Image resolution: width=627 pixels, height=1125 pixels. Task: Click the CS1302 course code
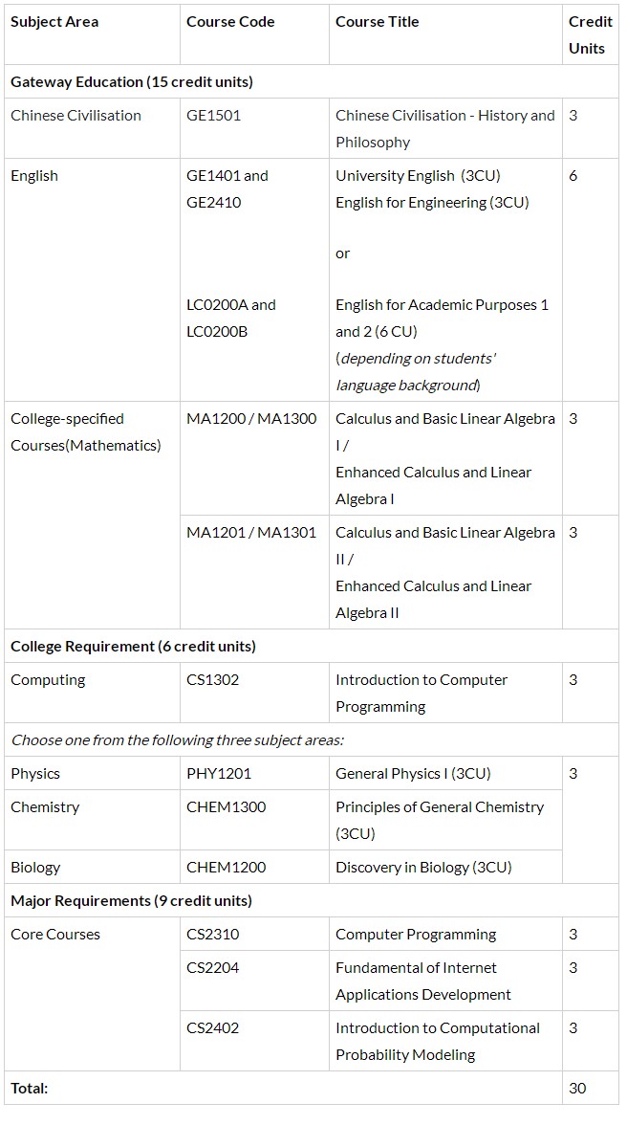(213, 680)
